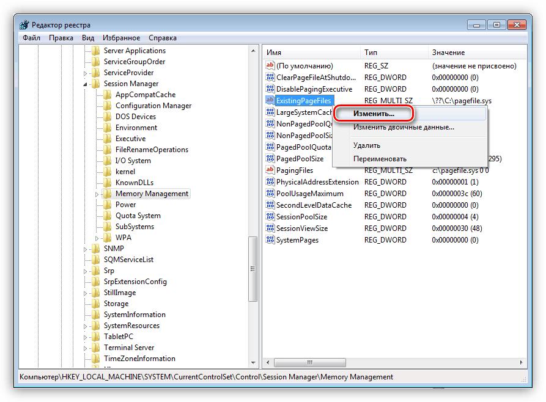Open the Вид menu

(x=88, y=38)
